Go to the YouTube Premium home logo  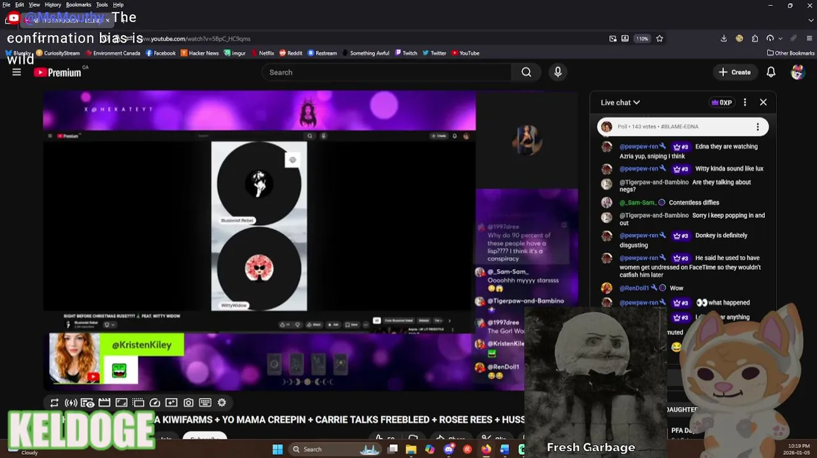(x=57, y=73)
